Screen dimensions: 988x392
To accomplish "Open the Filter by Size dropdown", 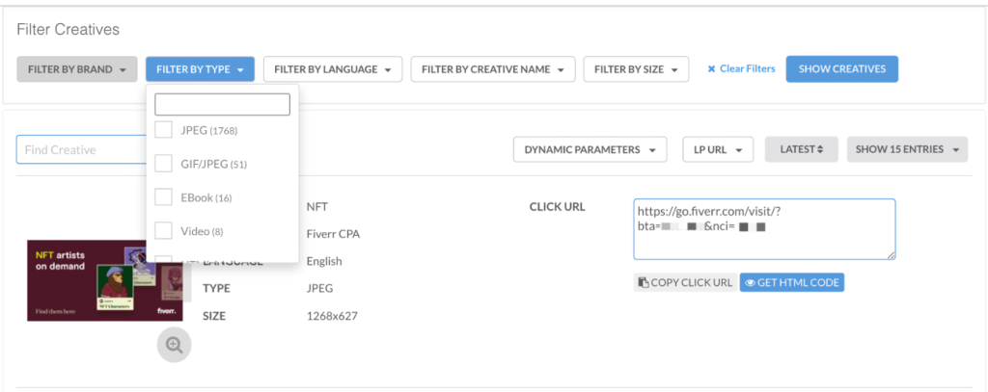I will point(636,69).
